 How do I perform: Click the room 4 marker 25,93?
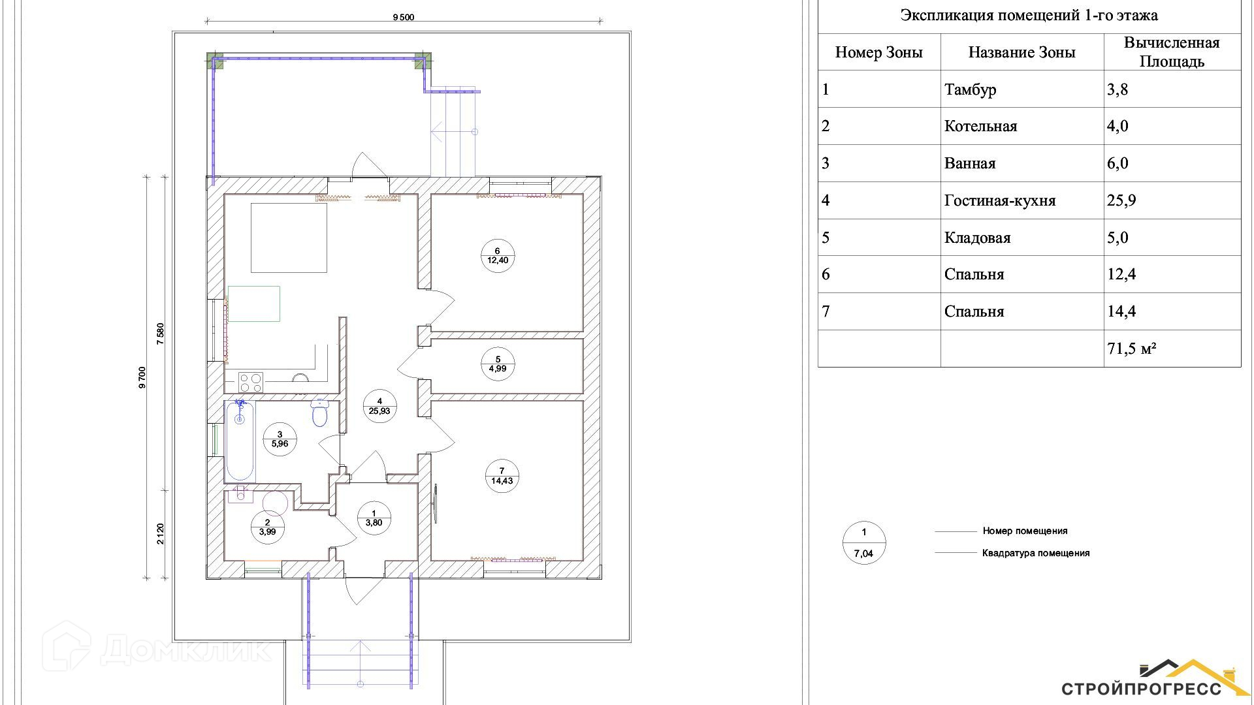tap(379, 407)
